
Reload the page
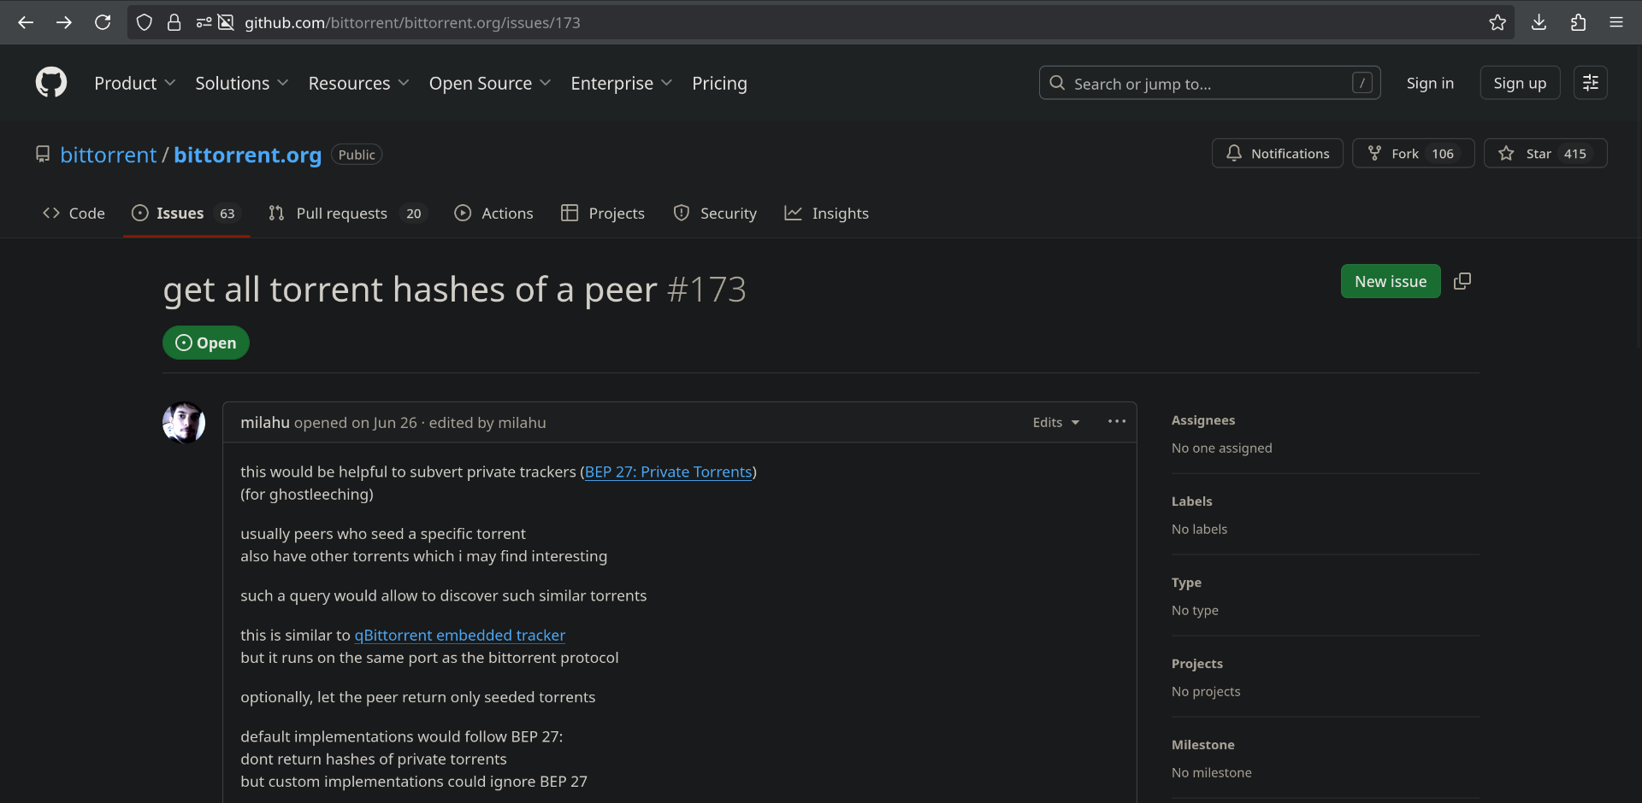103,22
